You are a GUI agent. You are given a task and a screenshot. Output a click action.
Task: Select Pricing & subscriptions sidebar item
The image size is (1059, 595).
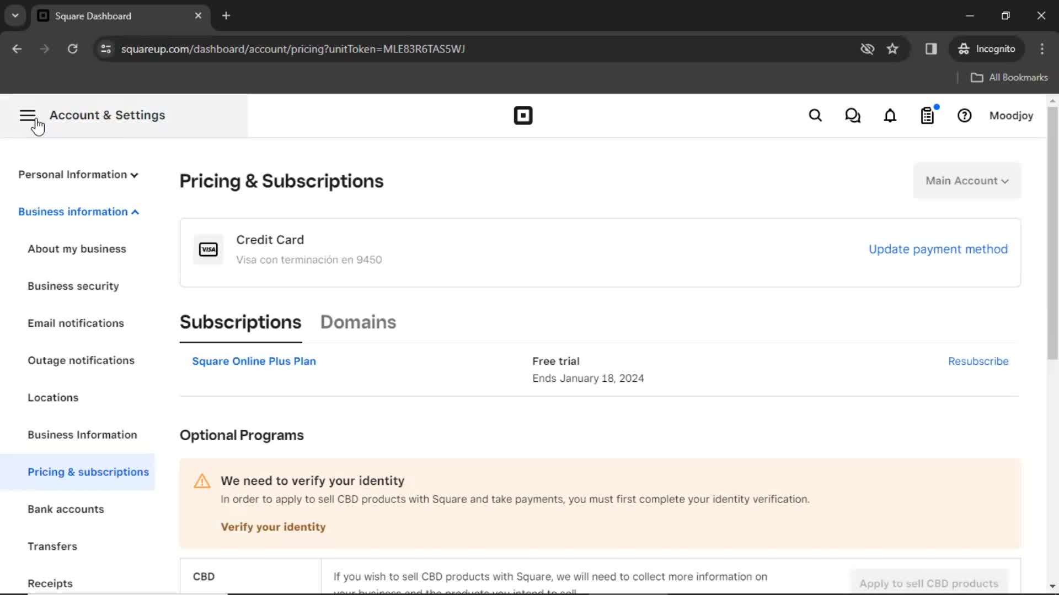pyautogui.click(x=77, y=472)
